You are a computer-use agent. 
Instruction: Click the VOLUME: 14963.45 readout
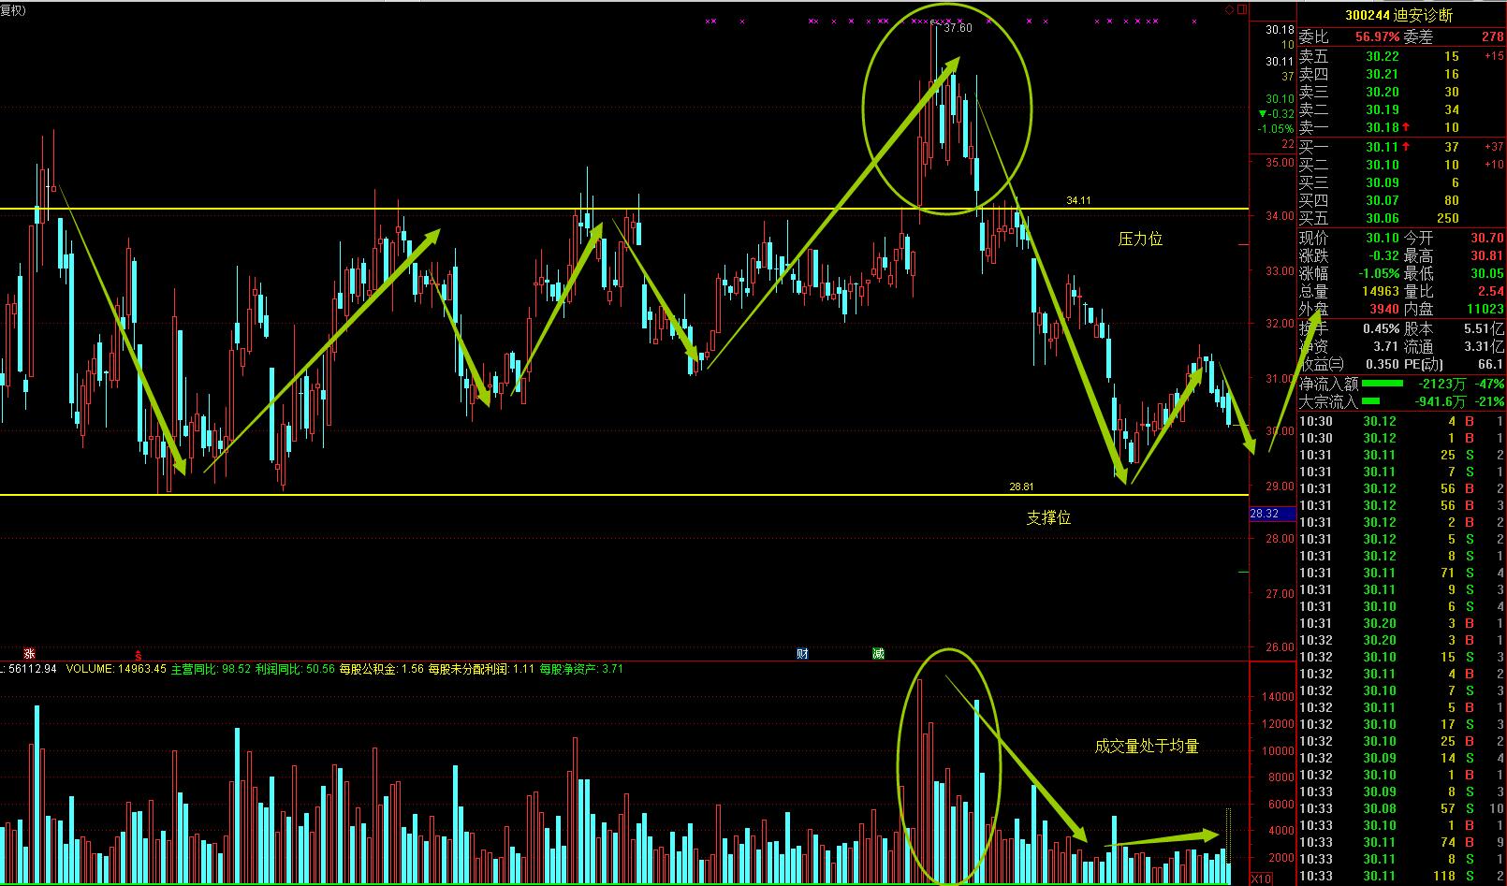116,669
